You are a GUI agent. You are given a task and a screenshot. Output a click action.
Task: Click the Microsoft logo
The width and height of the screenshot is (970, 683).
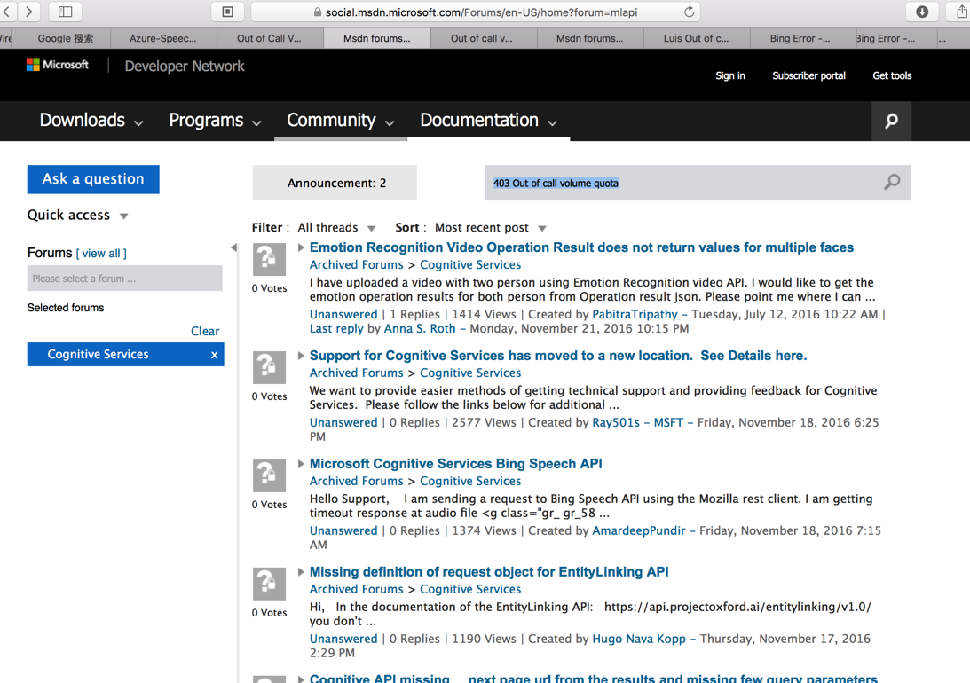point(58,65)
